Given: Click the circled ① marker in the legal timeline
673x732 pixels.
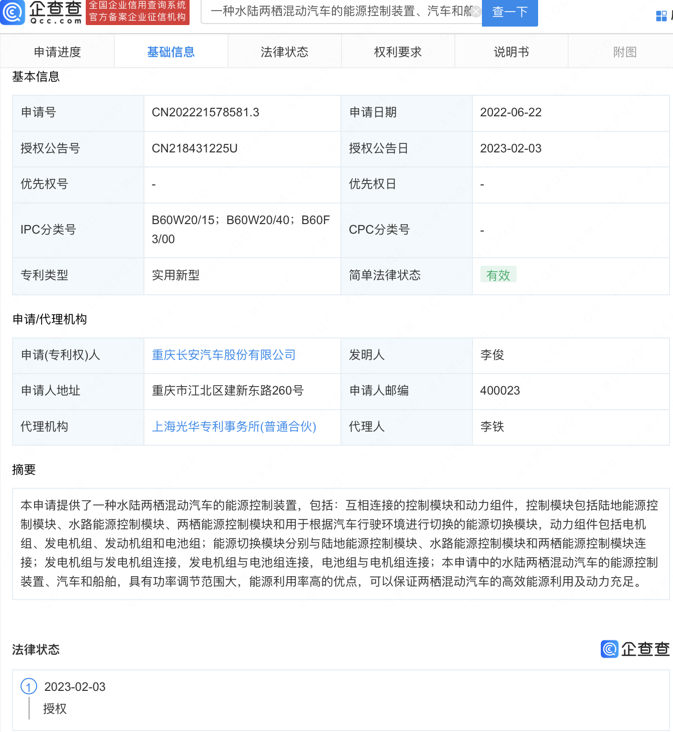Looking at the screenshot, I should pyautogui.click(x=29, y=687).
